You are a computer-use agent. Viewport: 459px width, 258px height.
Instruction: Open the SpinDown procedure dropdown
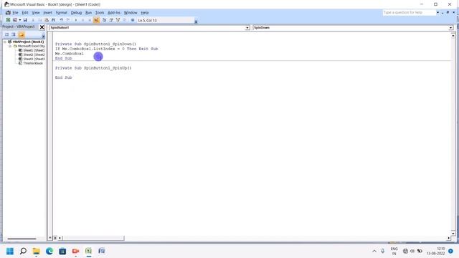pos(450,27)
